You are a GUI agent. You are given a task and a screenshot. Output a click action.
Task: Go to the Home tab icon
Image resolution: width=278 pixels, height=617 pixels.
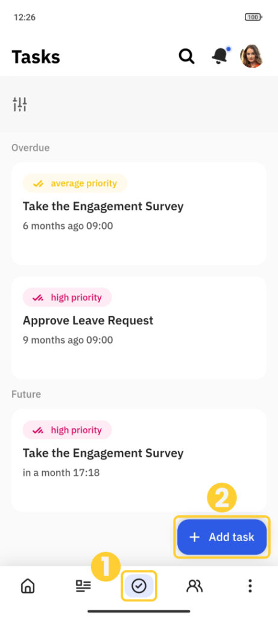pyautogui.click(x=28, y=586)
